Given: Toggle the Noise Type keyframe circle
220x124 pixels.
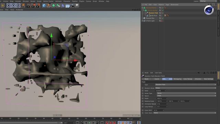Looking at the screenshot, I should (143, 93).
